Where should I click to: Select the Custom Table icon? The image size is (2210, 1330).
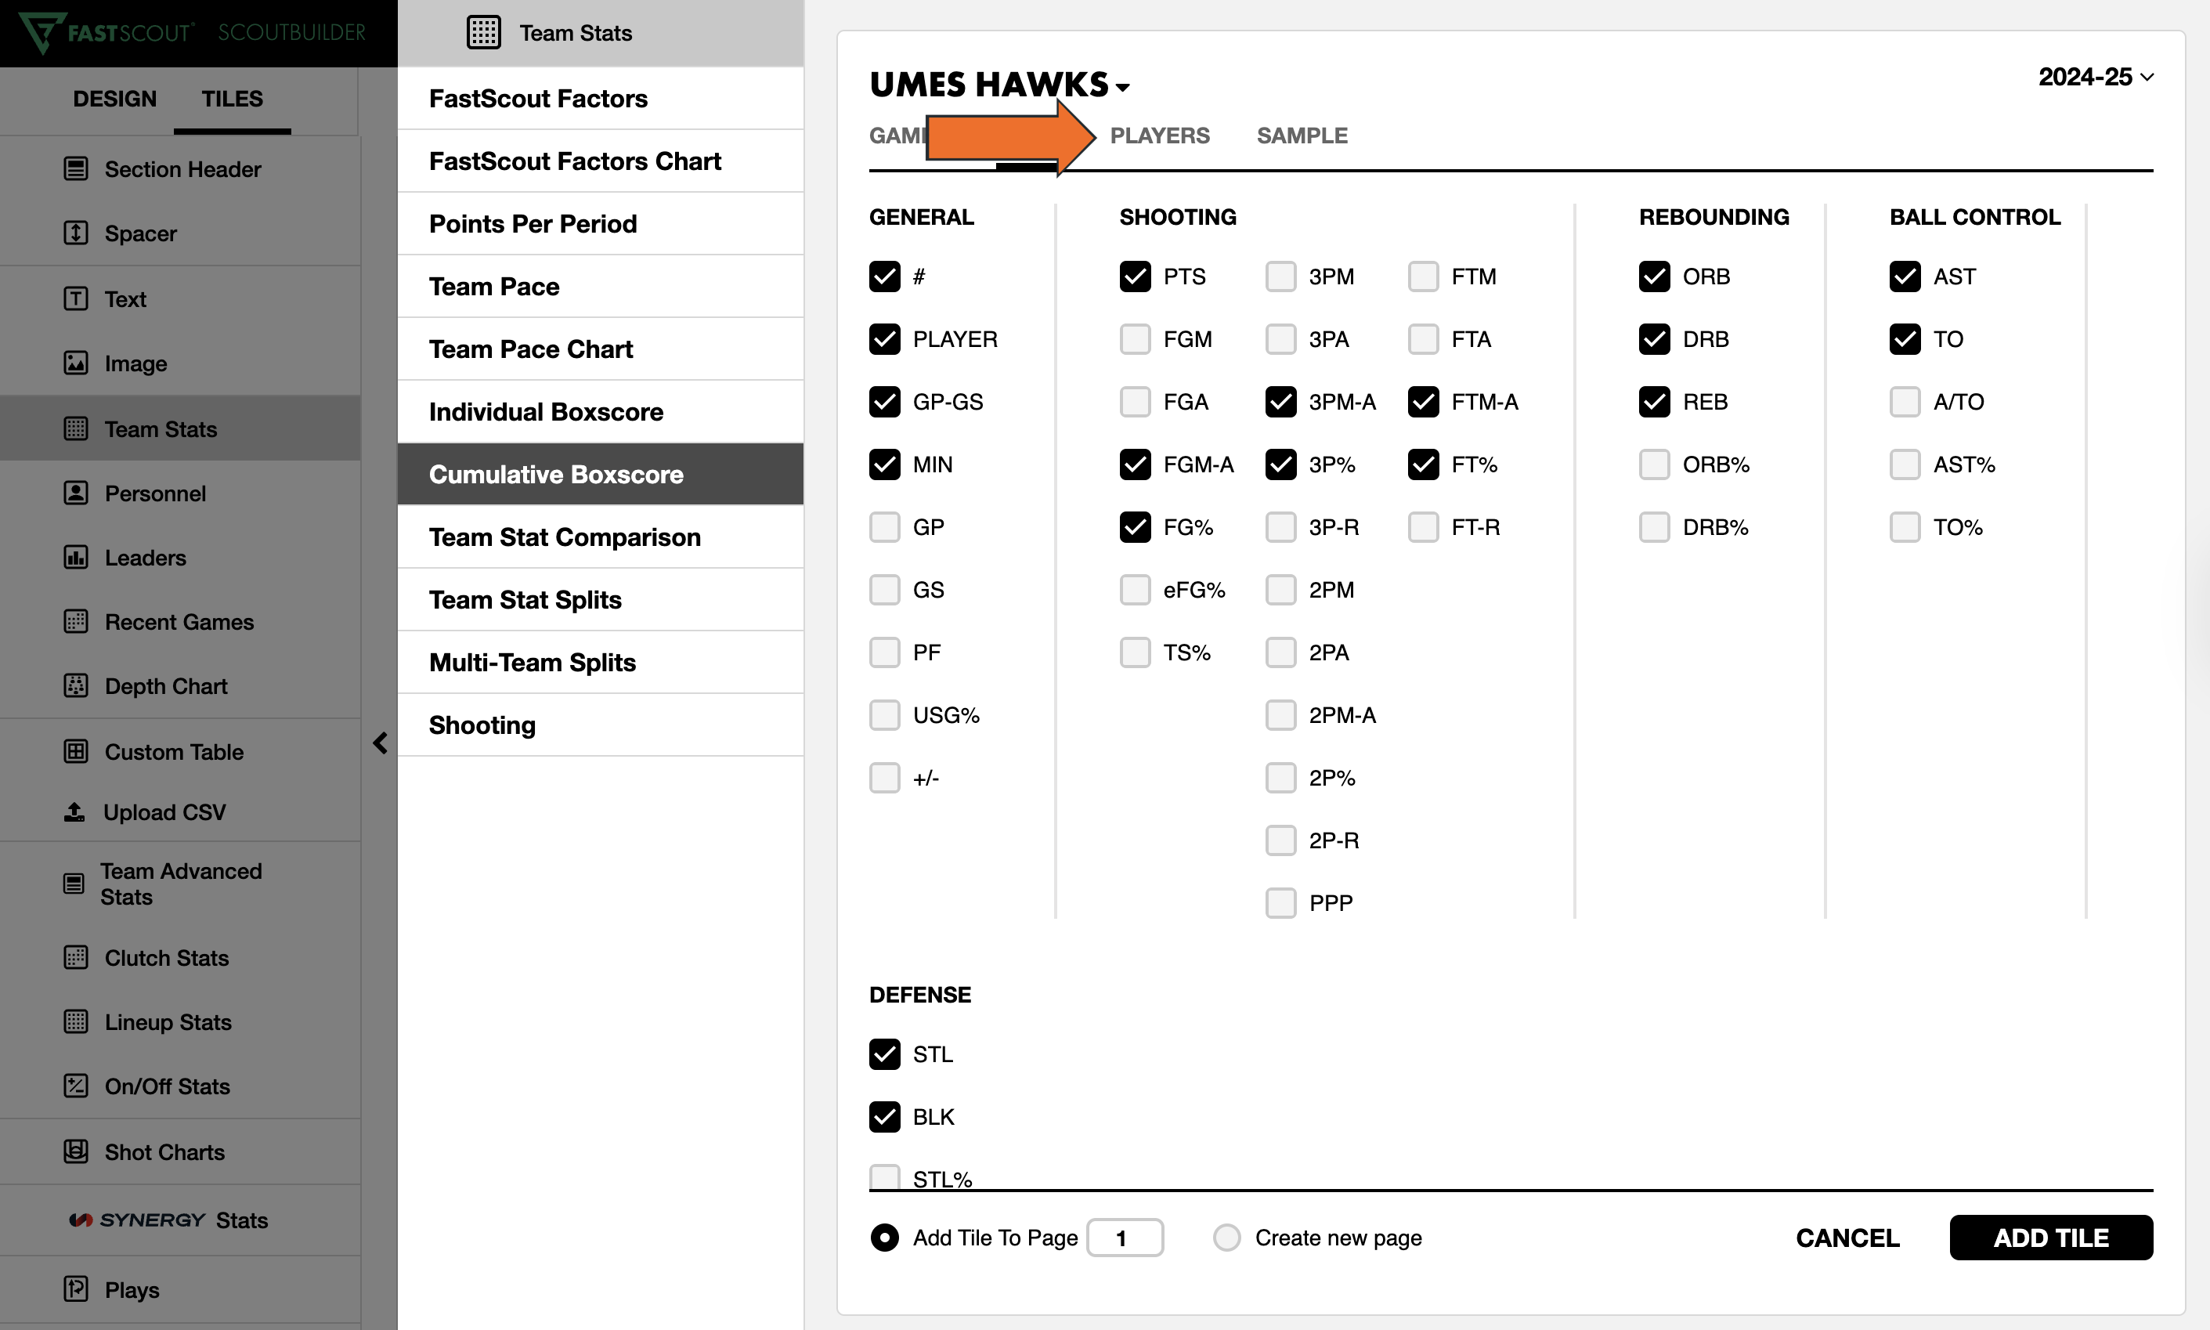(76, 751)
